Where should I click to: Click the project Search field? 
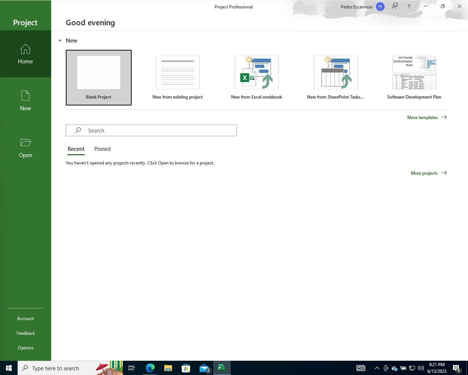point(151,131)
